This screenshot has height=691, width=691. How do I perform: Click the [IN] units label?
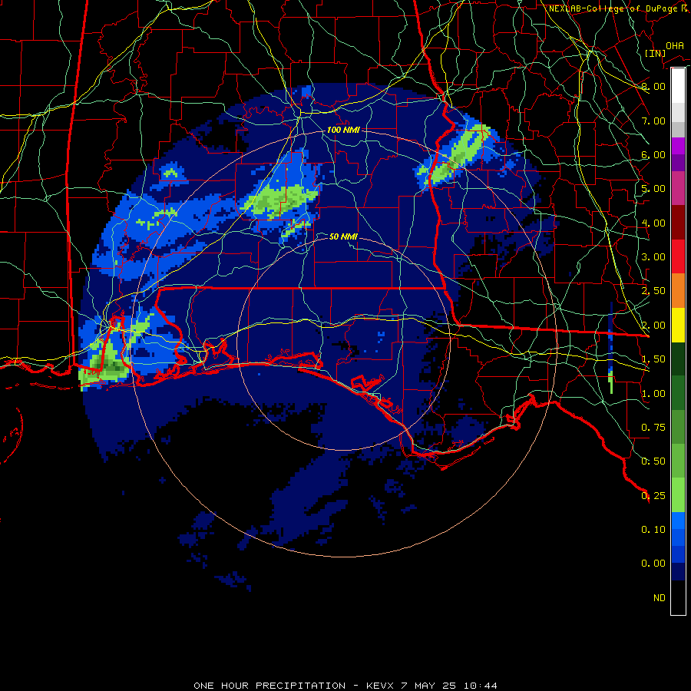tap(655, 53)
